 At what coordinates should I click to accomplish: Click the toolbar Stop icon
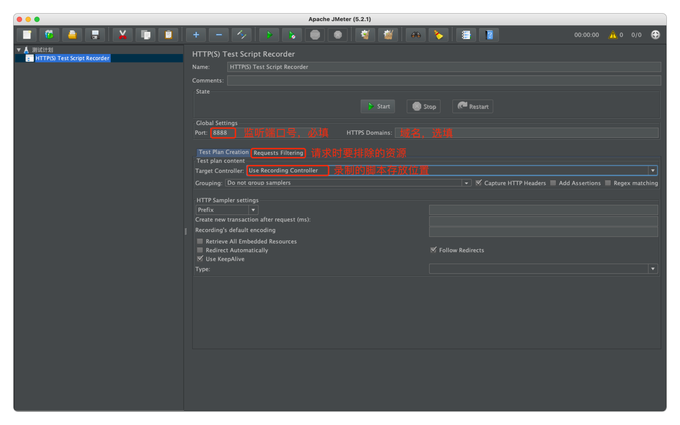[315, 35]
